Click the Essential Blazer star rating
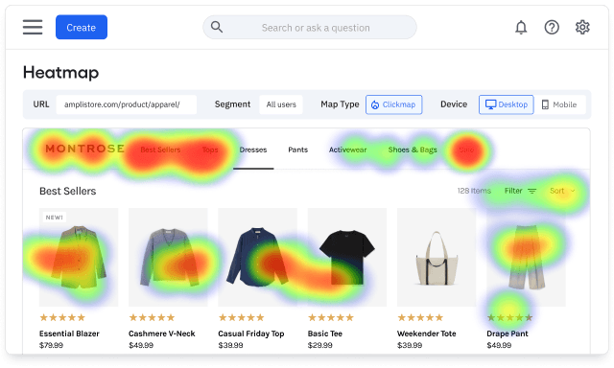Screen dimensions: 614x368 (x=62, y=317)
